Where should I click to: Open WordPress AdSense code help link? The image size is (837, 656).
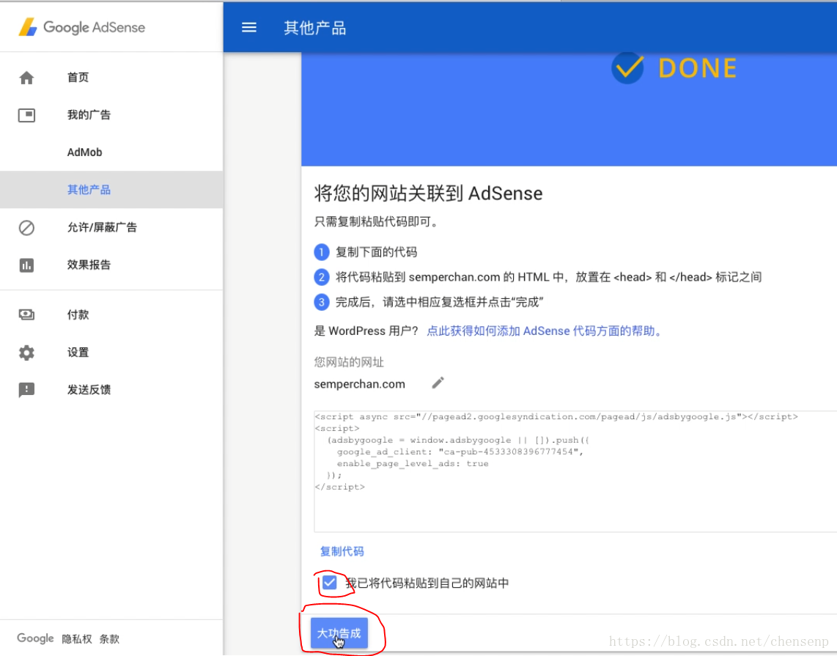tap(544, 331)
